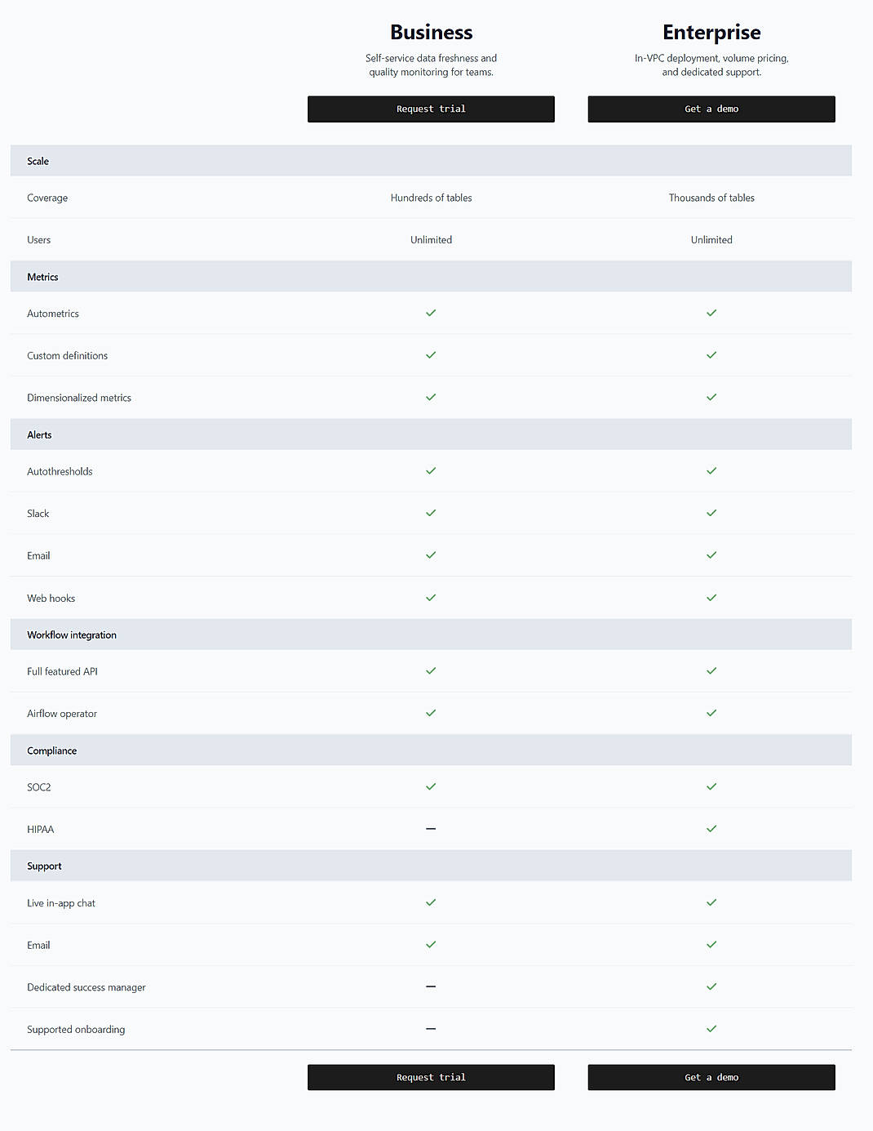The height and width of the screenshot is (1131, 873).
Task: Click the bottom Get a demo button
Action: tap(711, 1077)
